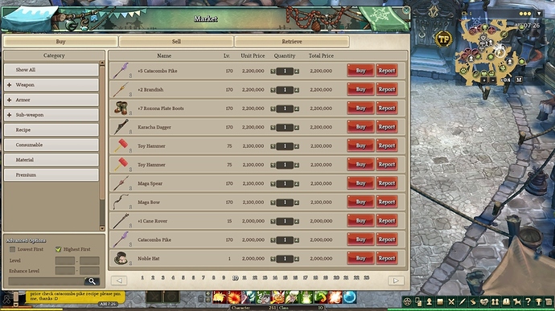
Task: Go to the next page arrow
Action: (396, 280)
